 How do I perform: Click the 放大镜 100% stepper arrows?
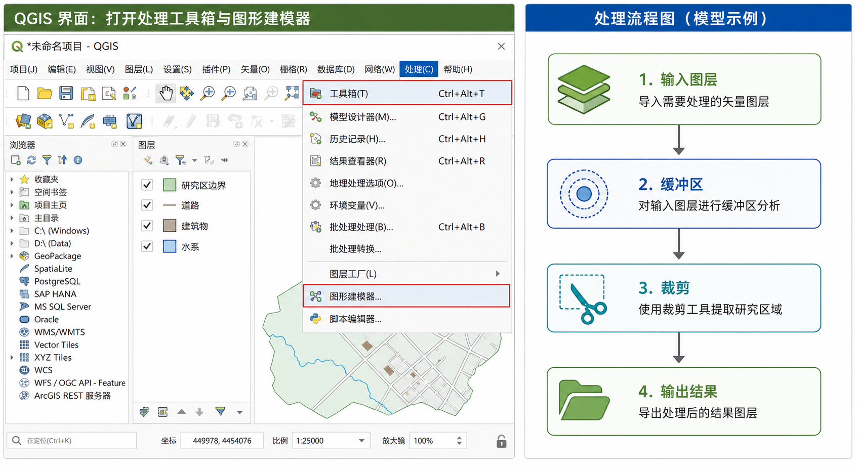459,441
